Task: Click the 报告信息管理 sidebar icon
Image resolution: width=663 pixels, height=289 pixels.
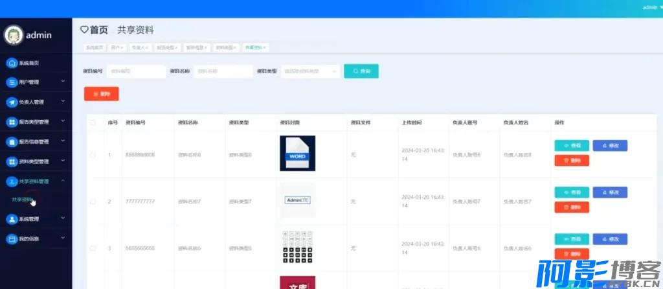Action: click(11, 141)
